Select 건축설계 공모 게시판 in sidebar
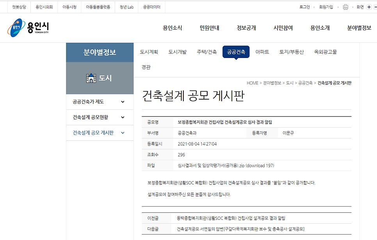377x240 pixels. click(93, 133)
